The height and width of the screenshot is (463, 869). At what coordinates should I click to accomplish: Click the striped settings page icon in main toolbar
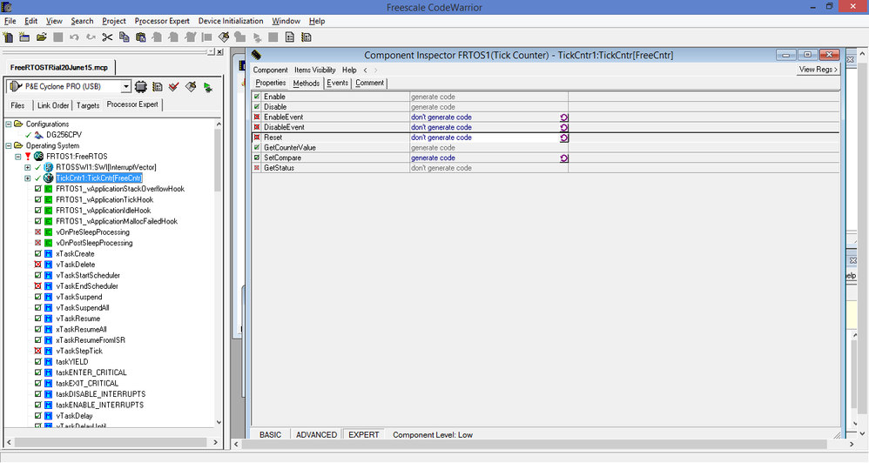pyautogui.click(x=306, y=37)
